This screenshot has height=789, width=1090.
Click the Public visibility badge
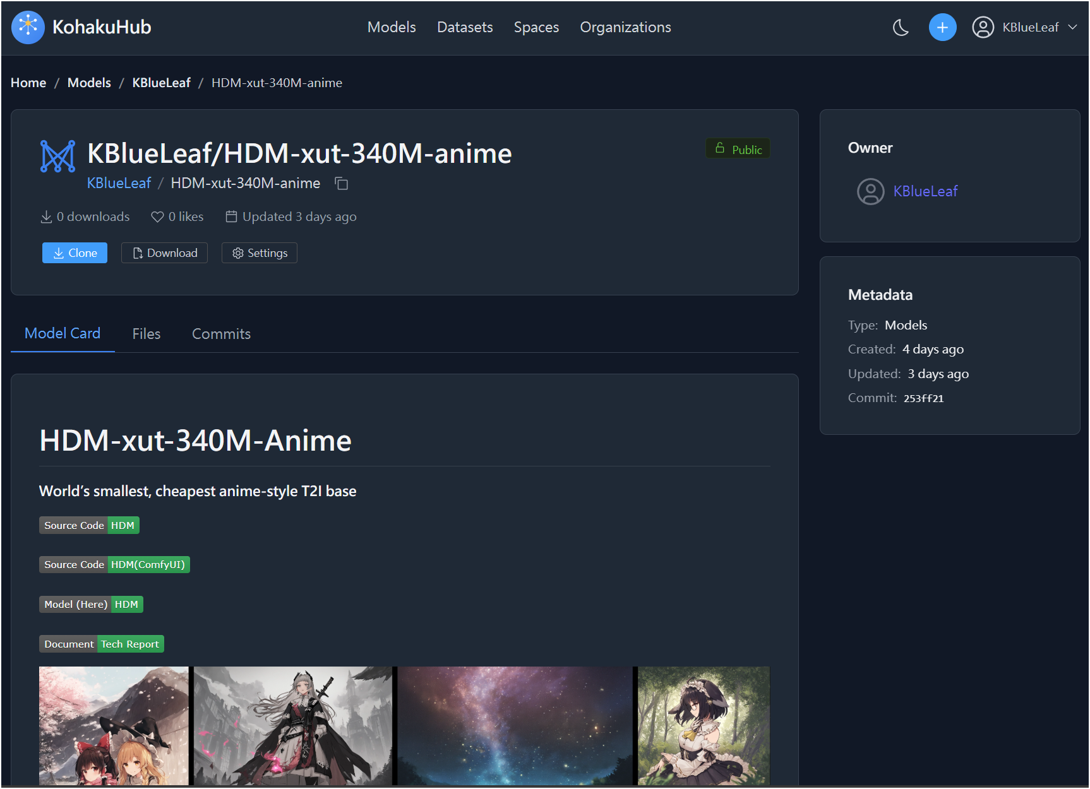tap(738, 149)
